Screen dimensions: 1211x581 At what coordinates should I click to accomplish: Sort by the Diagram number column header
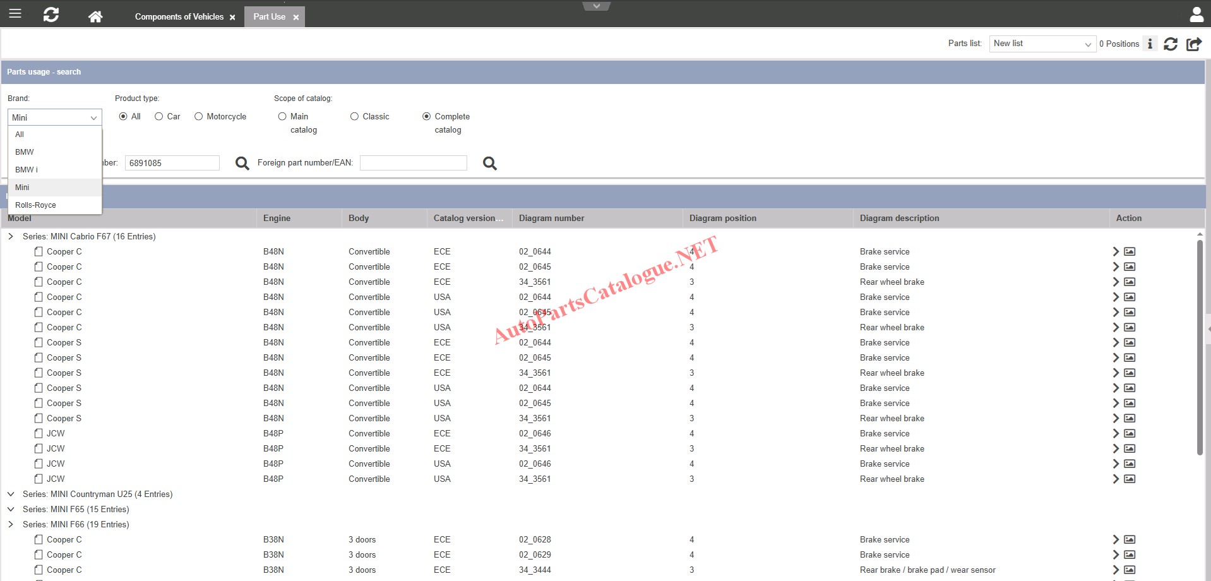pos(551,218)
